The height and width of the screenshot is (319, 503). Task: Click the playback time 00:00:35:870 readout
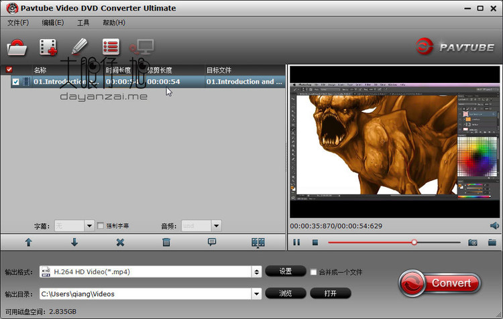pos(313,226)
